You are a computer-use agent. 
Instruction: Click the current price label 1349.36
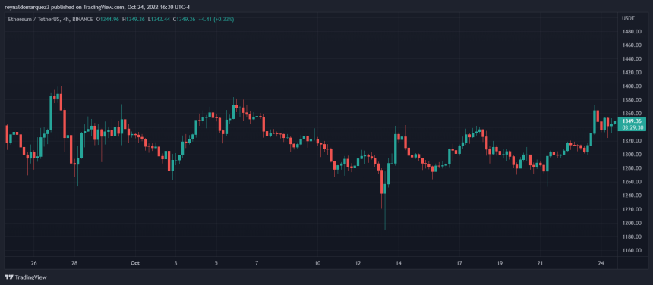[631, 121]
